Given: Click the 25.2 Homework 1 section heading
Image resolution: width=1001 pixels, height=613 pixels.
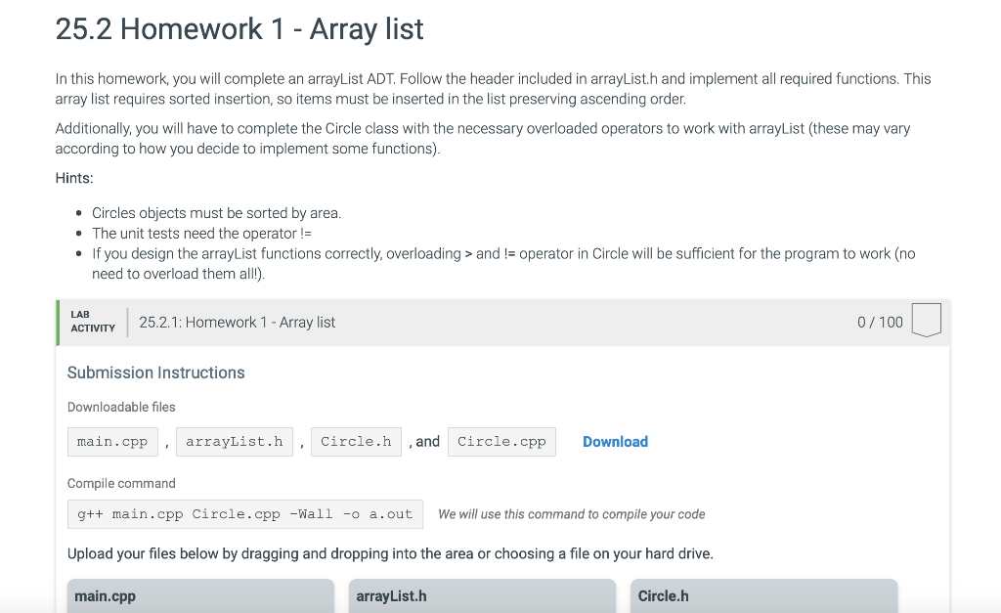Looking at the screenshot, I should click(239, 29).
